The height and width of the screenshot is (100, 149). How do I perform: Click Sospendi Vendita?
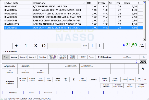(10, 82)
